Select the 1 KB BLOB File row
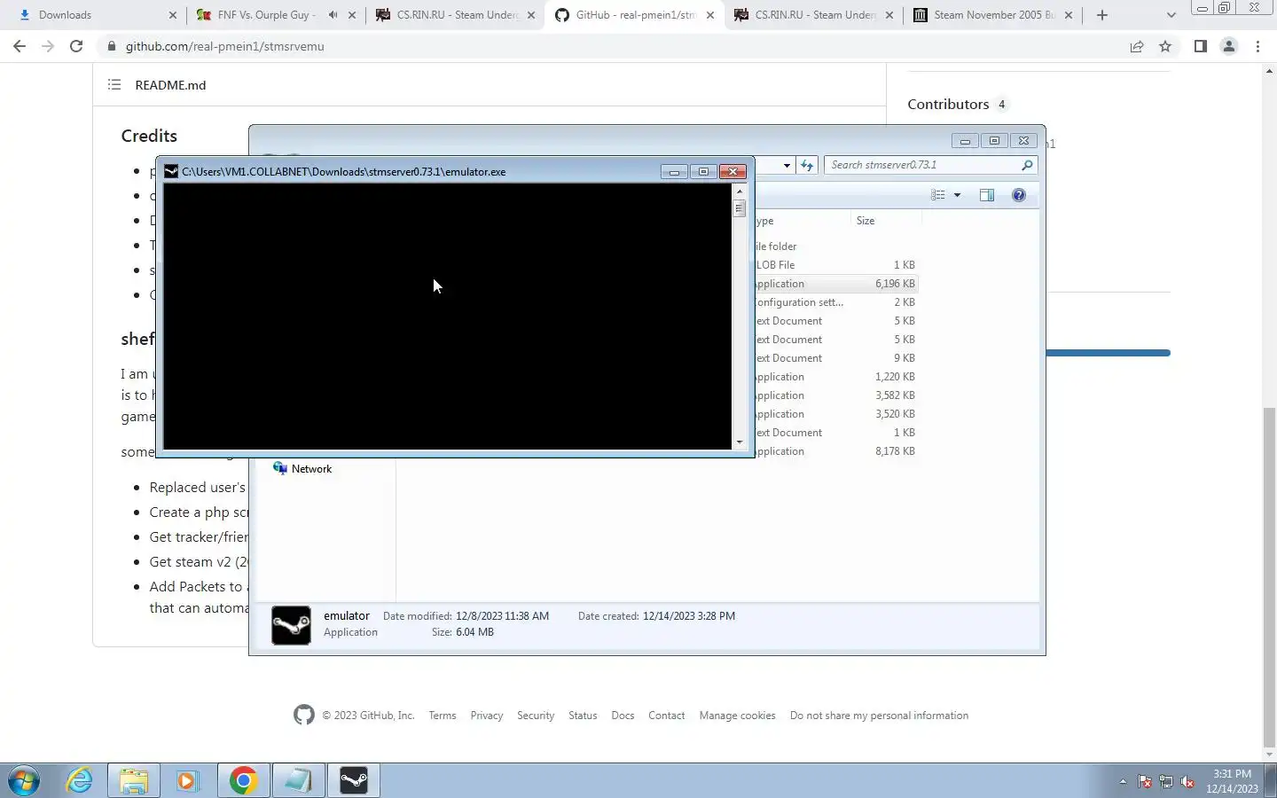Screen dimensions: 1277x798 point(835,265)
